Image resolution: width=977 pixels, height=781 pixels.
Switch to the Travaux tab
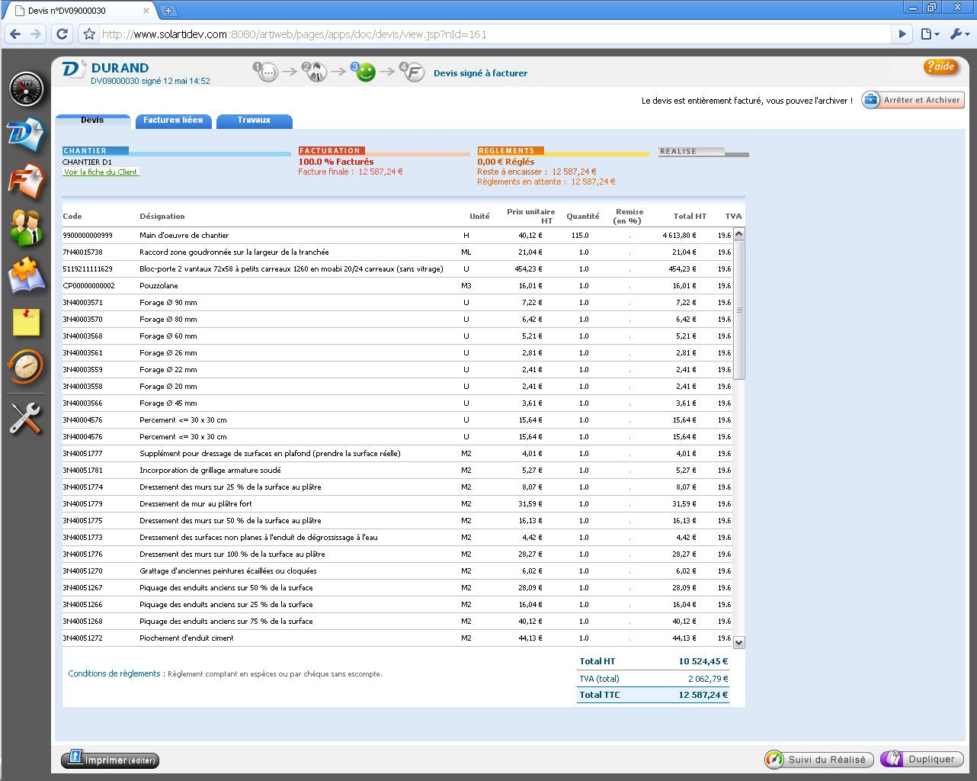click(x=254, y=121)
